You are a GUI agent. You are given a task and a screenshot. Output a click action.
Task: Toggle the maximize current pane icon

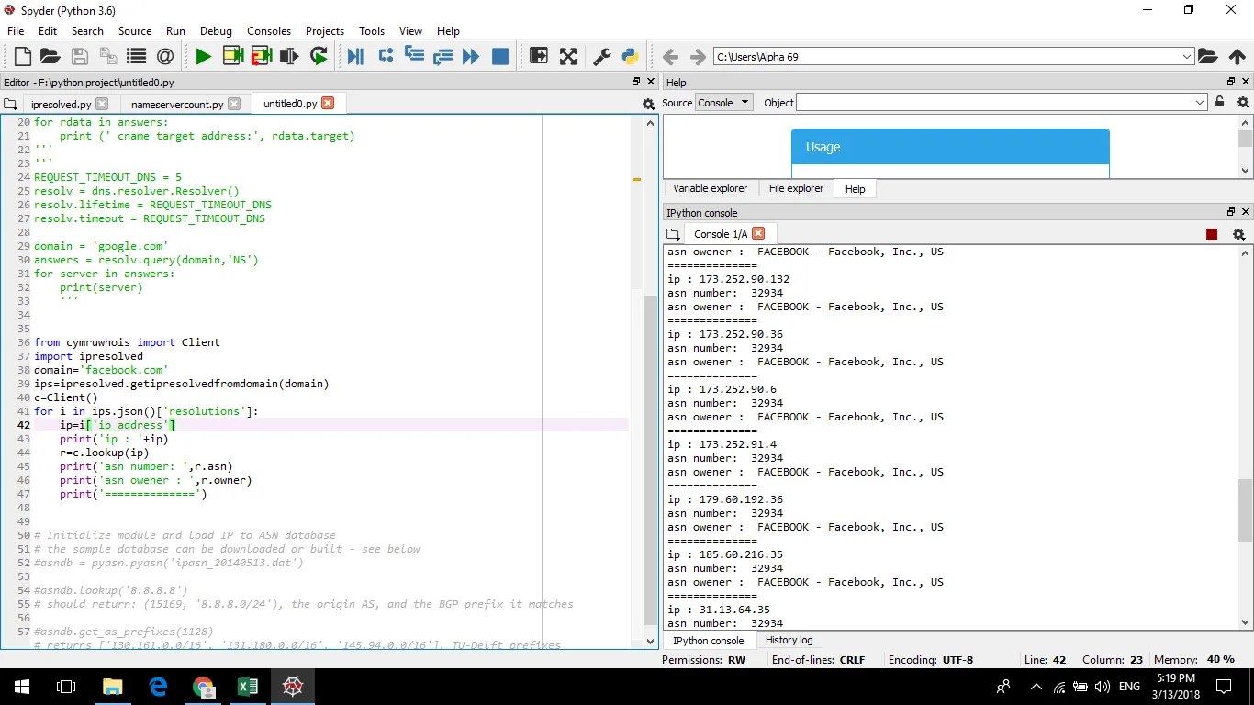click(539, 57)
